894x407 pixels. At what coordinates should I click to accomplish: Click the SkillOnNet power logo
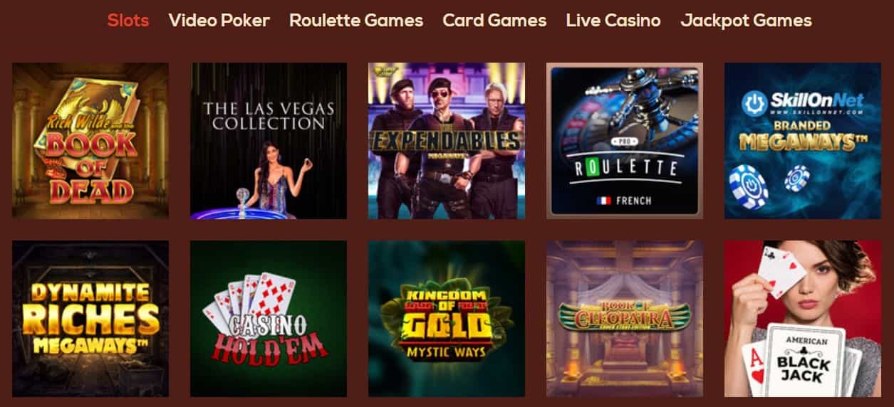[x=754, y=104]
